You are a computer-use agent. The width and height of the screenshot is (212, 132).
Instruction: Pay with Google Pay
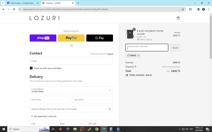100,38
